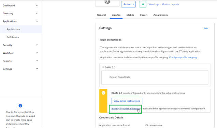Click the blue info icon in sidebar

20,106
